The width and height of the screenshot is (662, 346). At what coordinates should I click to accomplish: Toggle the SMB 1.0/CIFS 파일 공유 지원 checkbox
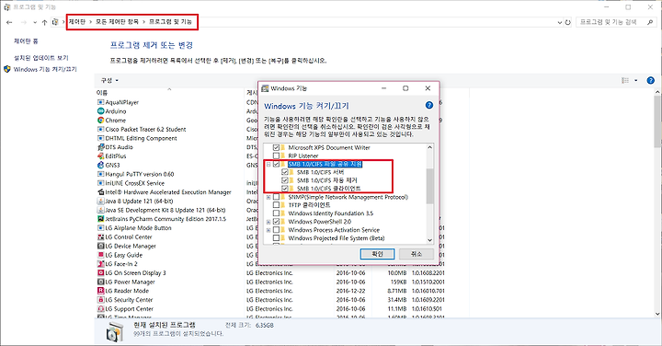276,164
